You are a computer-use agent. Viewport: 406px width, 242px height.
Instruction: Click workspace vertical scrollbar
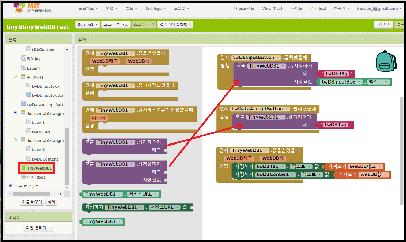pos(401,151)
